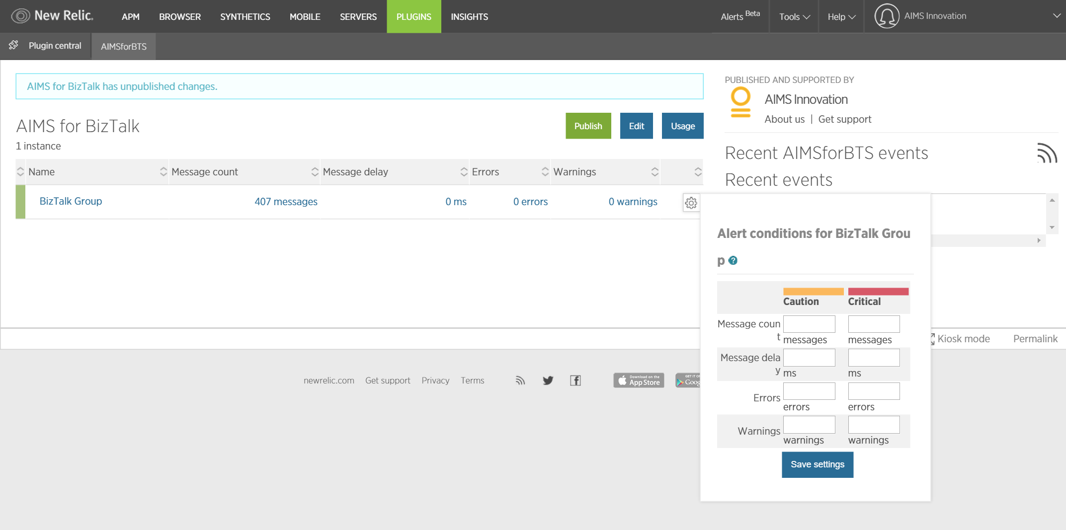Click publisher Get support link
The width and height of the screenshot is (1066, 530).
(844, 119)
